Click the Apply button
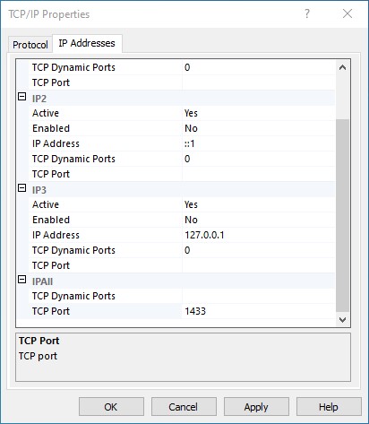 tap(256, 407)
